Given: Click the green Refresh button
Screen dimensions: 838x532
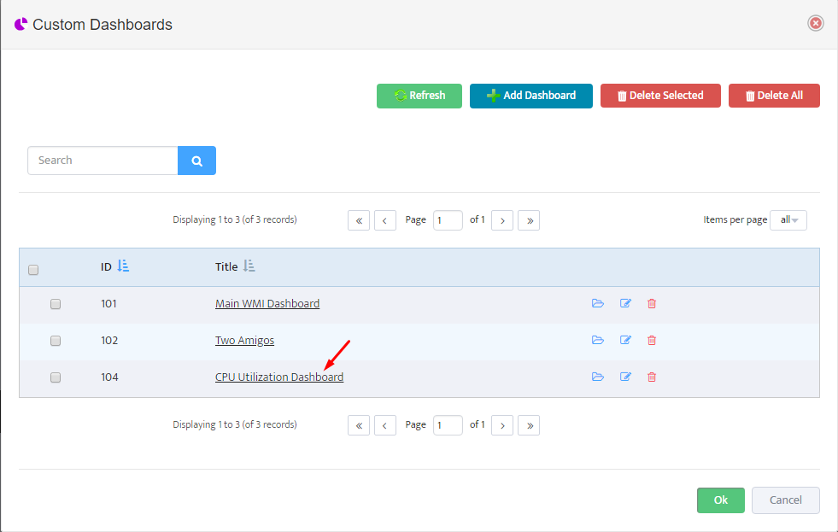Looking at the screenshot, I should tap(419, 96).
